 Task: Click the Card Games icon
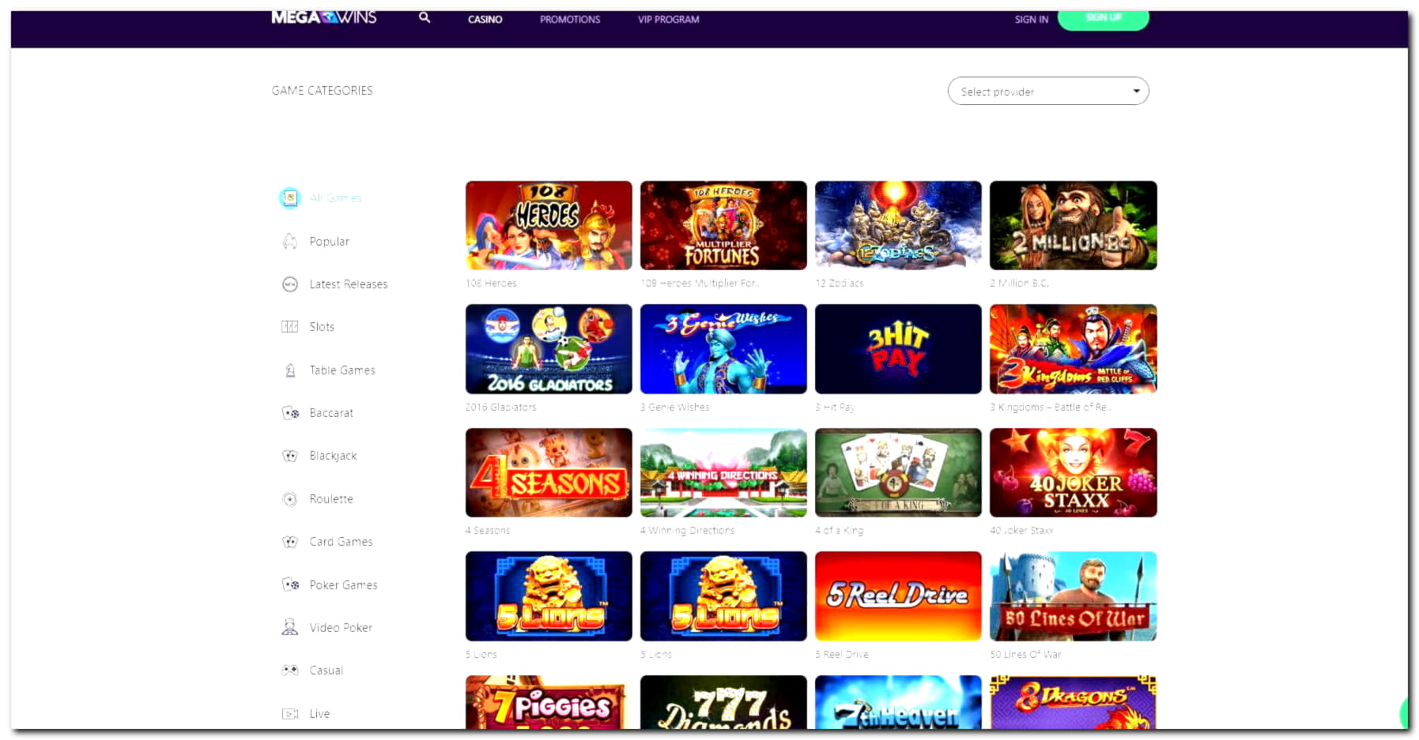pos(290,542)
